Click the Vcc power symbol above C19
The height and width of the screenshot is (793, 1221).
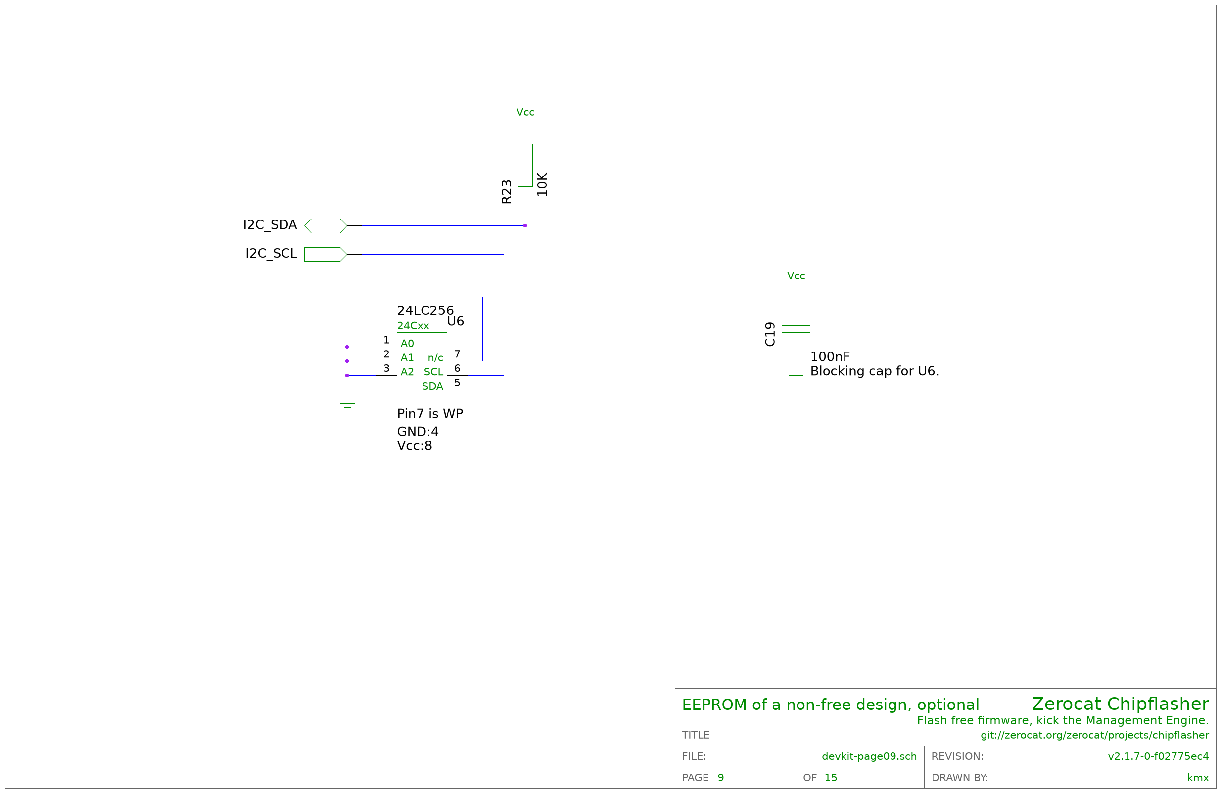tap(796, 277)
